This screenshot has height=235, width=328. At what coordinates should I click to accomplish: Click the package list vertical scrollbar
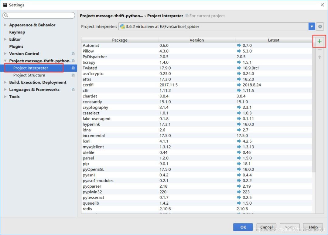pos(314,108)
